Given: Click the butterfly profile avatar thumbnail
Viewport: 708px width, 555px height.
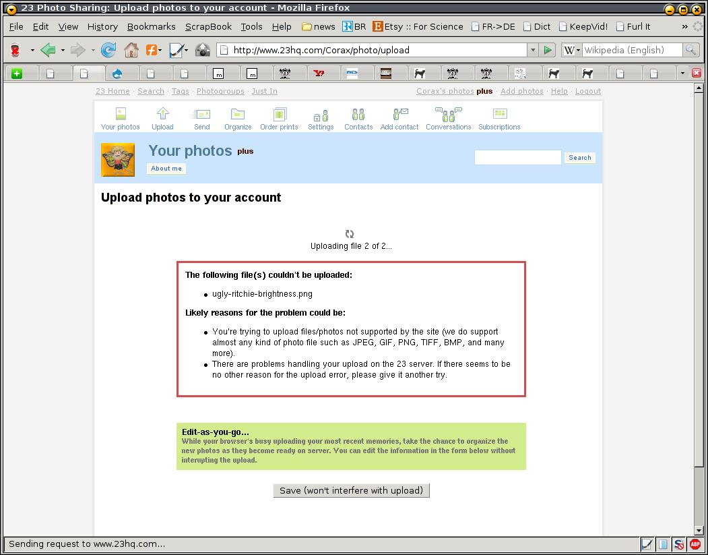Looking at the screenshot, I should 118,160.
